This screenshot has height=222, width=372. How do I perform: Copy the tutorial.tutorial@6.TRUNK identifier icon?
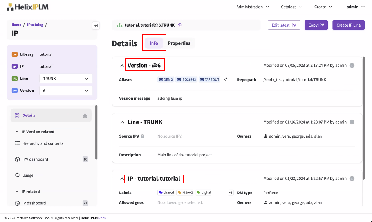tap(180, 25)
